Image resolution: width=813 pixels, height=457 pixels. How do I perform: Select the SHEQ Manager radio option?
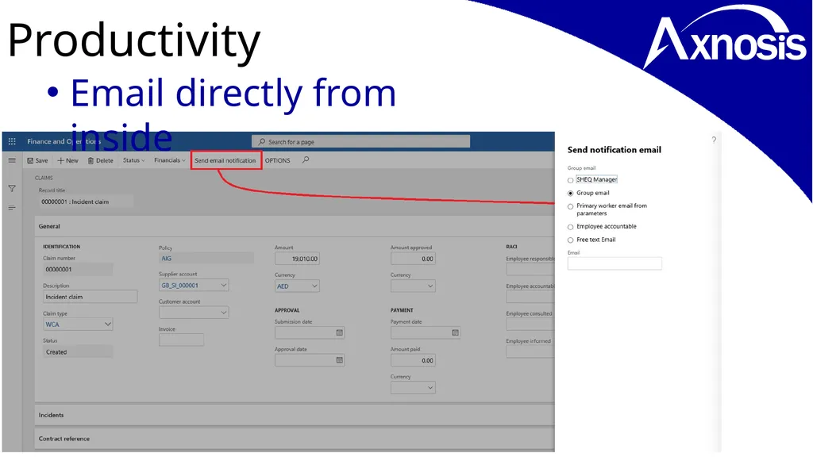570,180
